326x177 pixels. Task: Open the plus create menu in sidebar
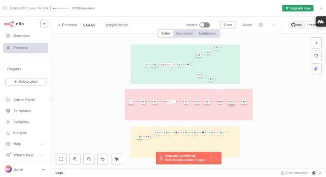(44, 23)
